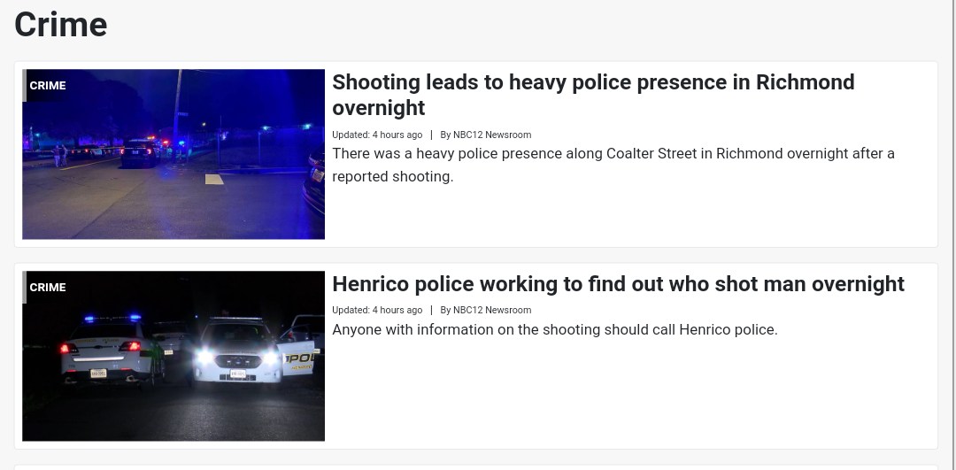This screenshot has height=470, width=956.
Task: Click the CRIME tag on the Richmond photo
Action: tap(48, 86)
